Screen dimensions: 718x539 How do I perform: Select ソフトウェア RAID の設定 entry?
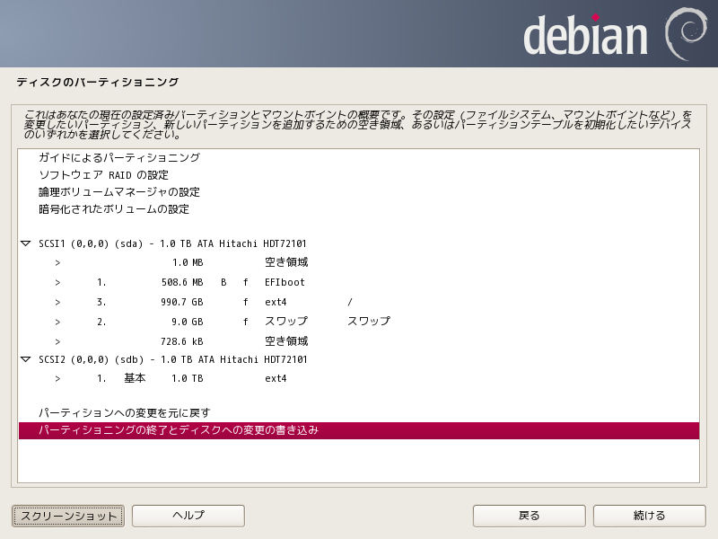tap(103, 175)
